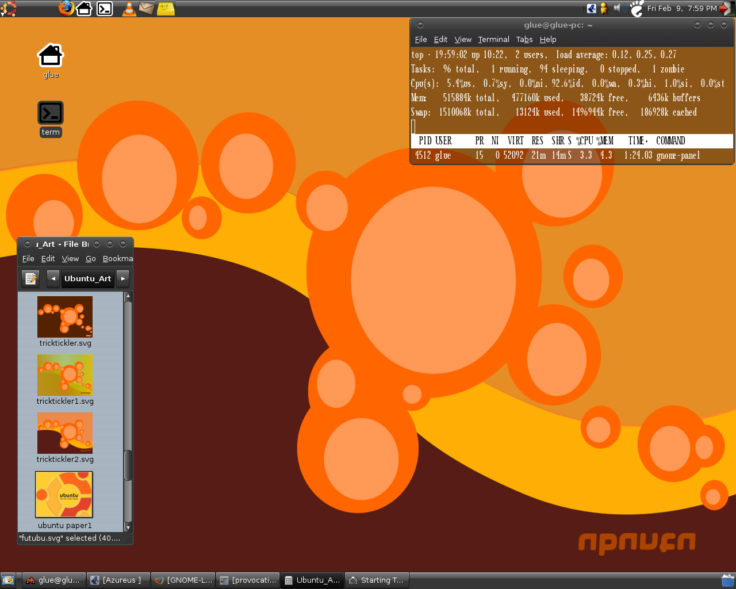Click the tricktickler.svg file name
The image size is (736, 589).
[x=65, y=343]
